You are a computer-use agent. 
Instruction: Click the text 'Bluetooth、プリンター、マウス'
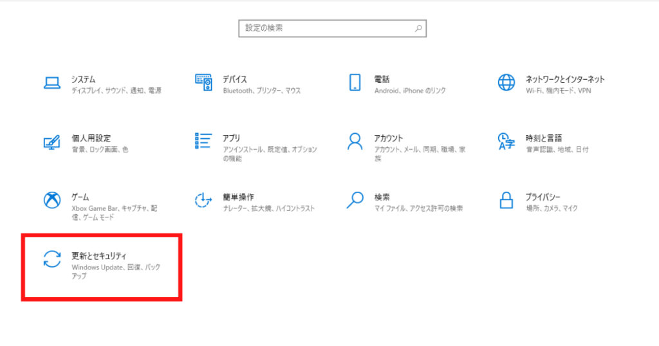pyautogui.click(x=262, y=90)
